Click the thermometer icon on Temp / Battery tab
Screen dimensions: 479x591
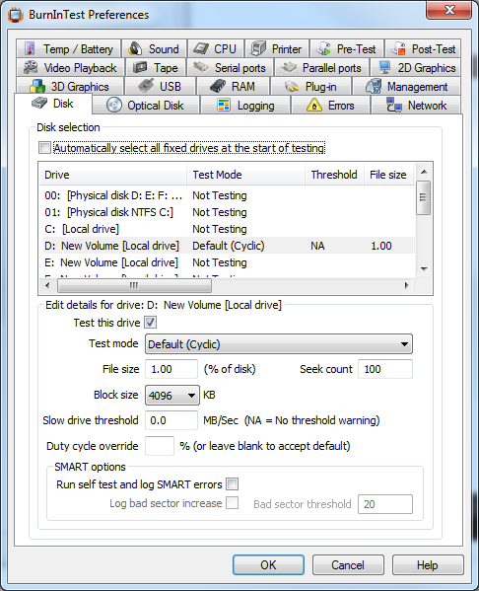pyautogui.click(x=30, y=48)
